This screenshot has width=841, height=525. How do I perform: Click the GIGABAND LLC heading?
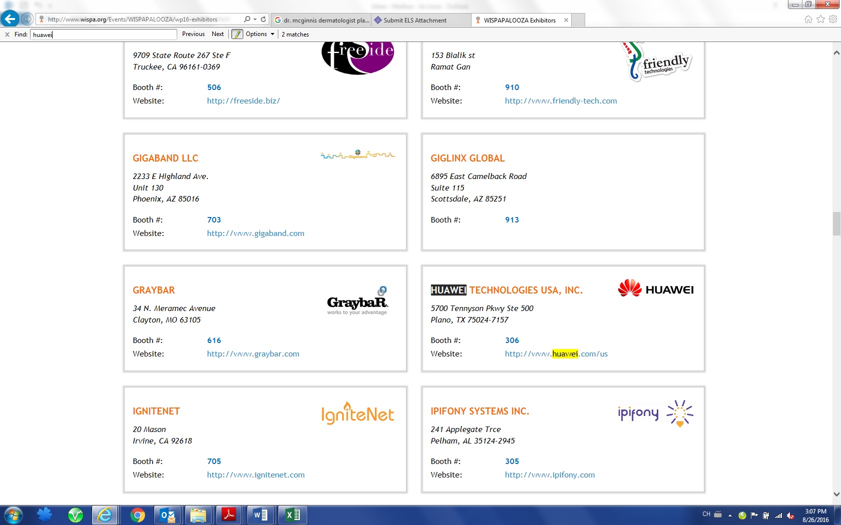[x=165, y=158]
